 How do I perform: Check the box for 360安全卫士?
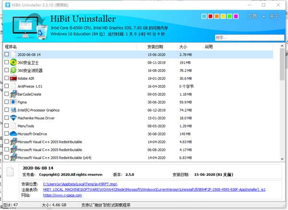point(6,62)
